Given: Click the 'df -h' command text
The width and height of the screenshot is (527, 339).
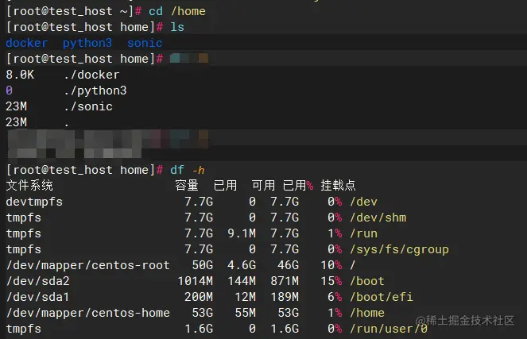Looking at the screenshot, I should click(188, 170).
